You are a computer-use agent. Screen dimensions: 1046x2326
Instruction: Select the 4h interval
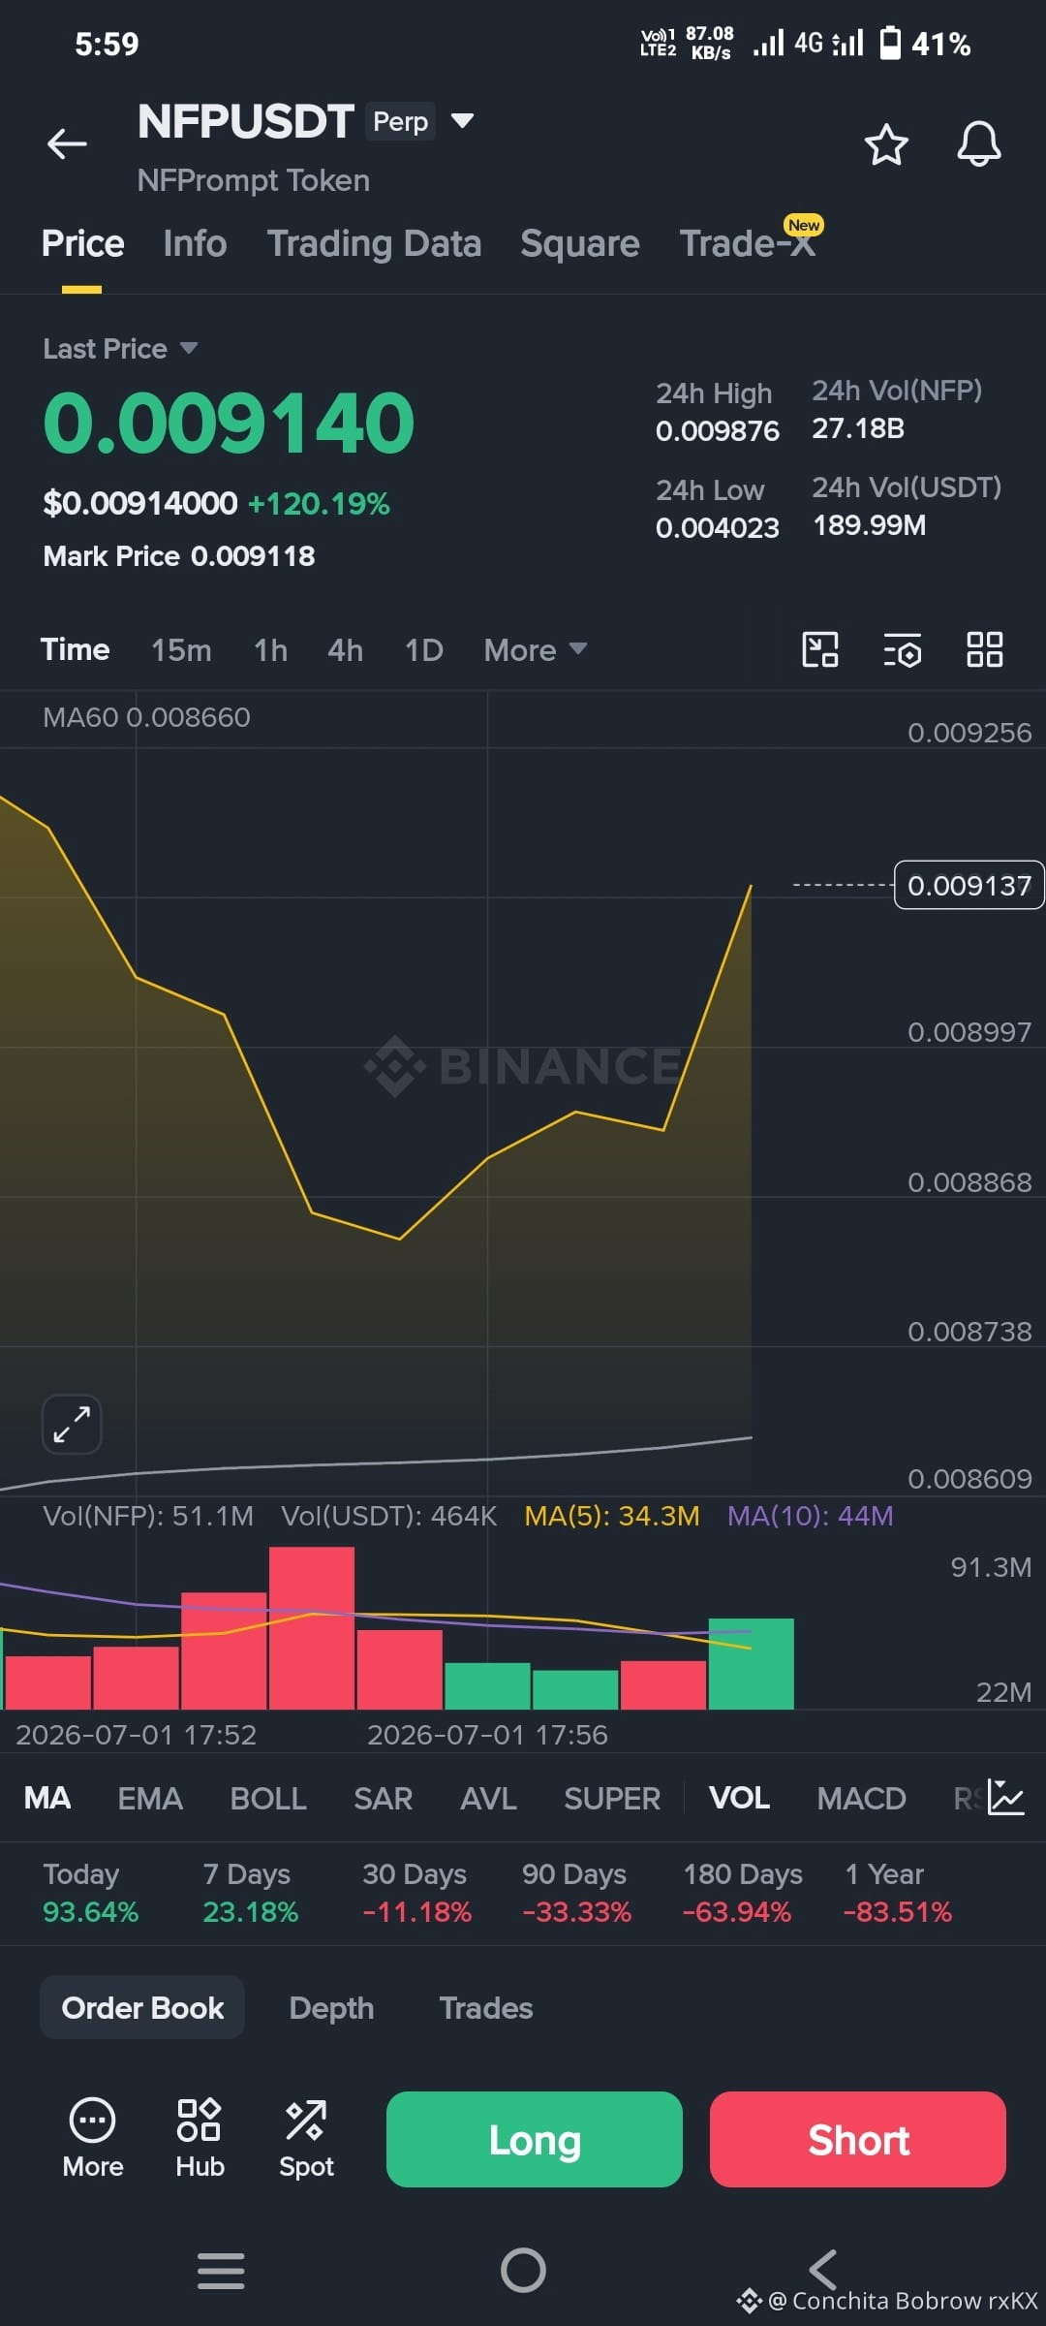(345, 649)
